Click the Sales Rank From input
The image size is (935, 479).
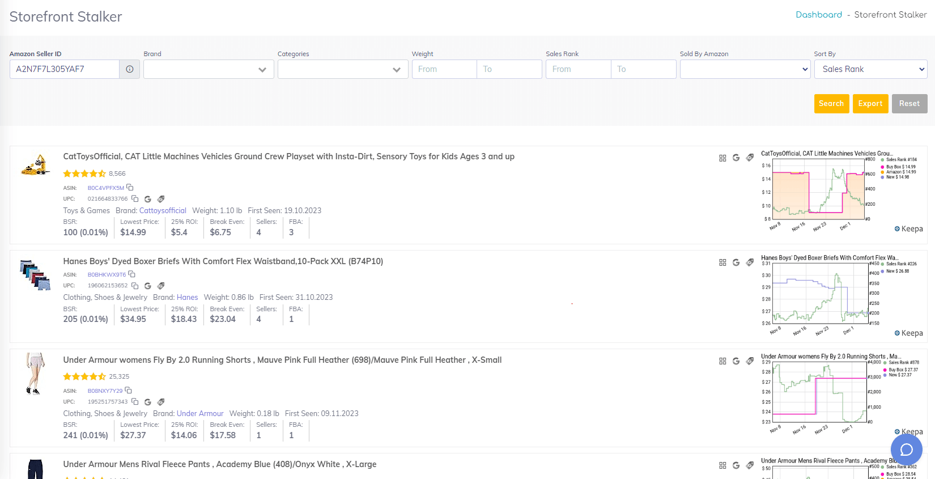click(x=579, y=69)
